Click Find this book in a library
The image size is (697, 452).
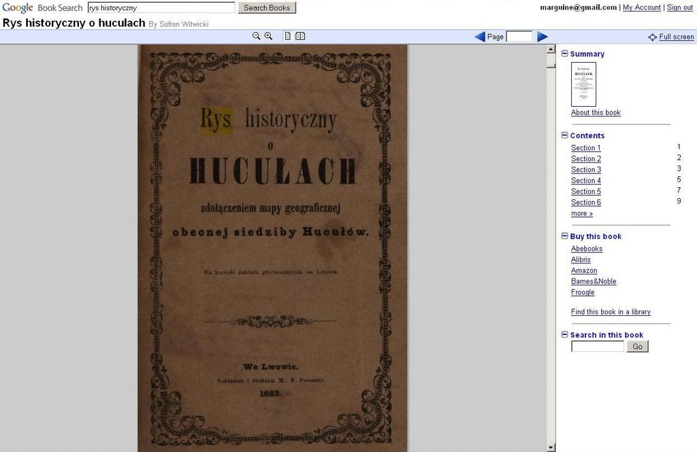click(x=611, y=312)
